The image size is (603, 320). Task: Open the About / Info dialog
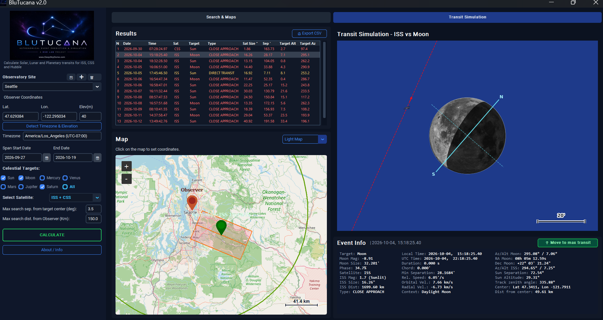pos(52,250)
